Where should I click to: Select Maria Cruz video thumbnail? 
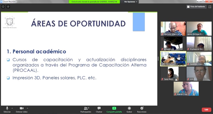pyautogui.click(x=186, y=88)
